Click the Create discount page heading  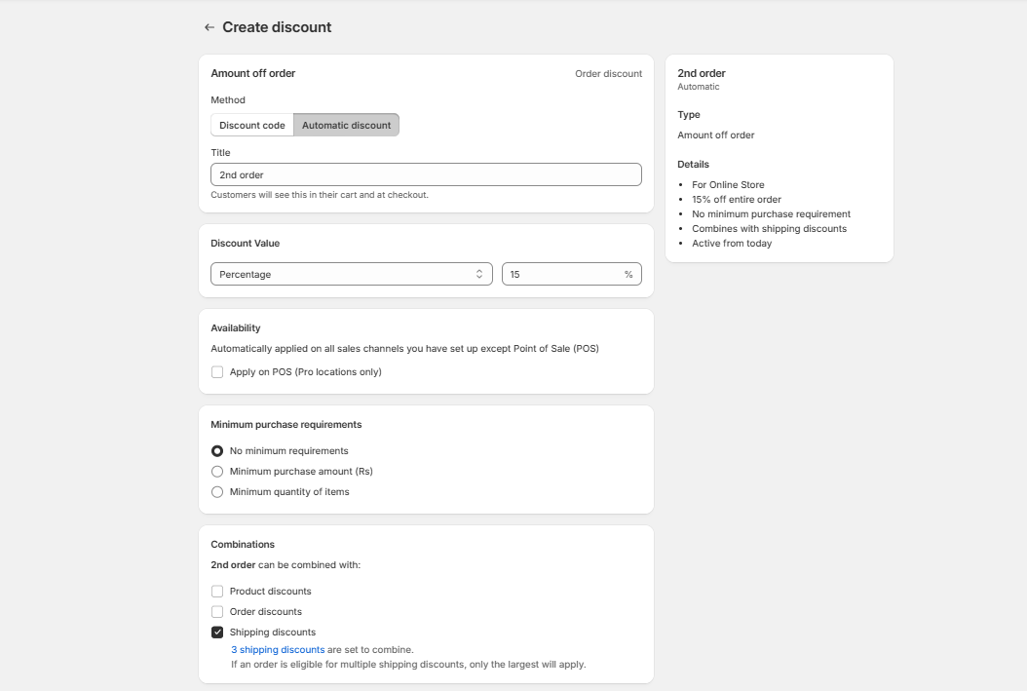coord(277,27)
